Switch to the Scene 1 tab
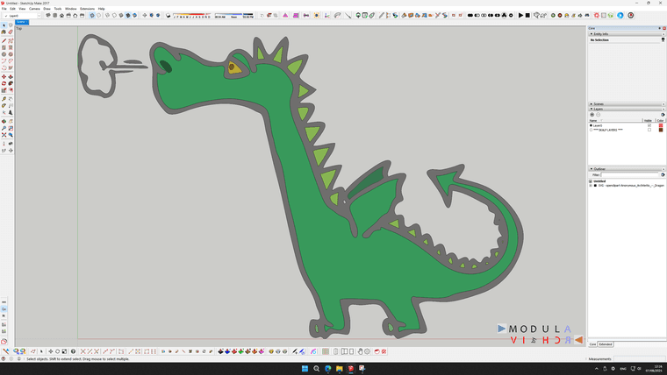The height and width of the screenshot is (375, 667). tap(22, 22)
